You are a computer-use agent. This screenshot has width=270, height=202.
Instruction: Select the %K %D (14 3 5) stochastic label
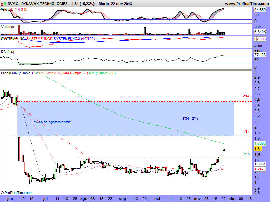(x=14, y=9)
